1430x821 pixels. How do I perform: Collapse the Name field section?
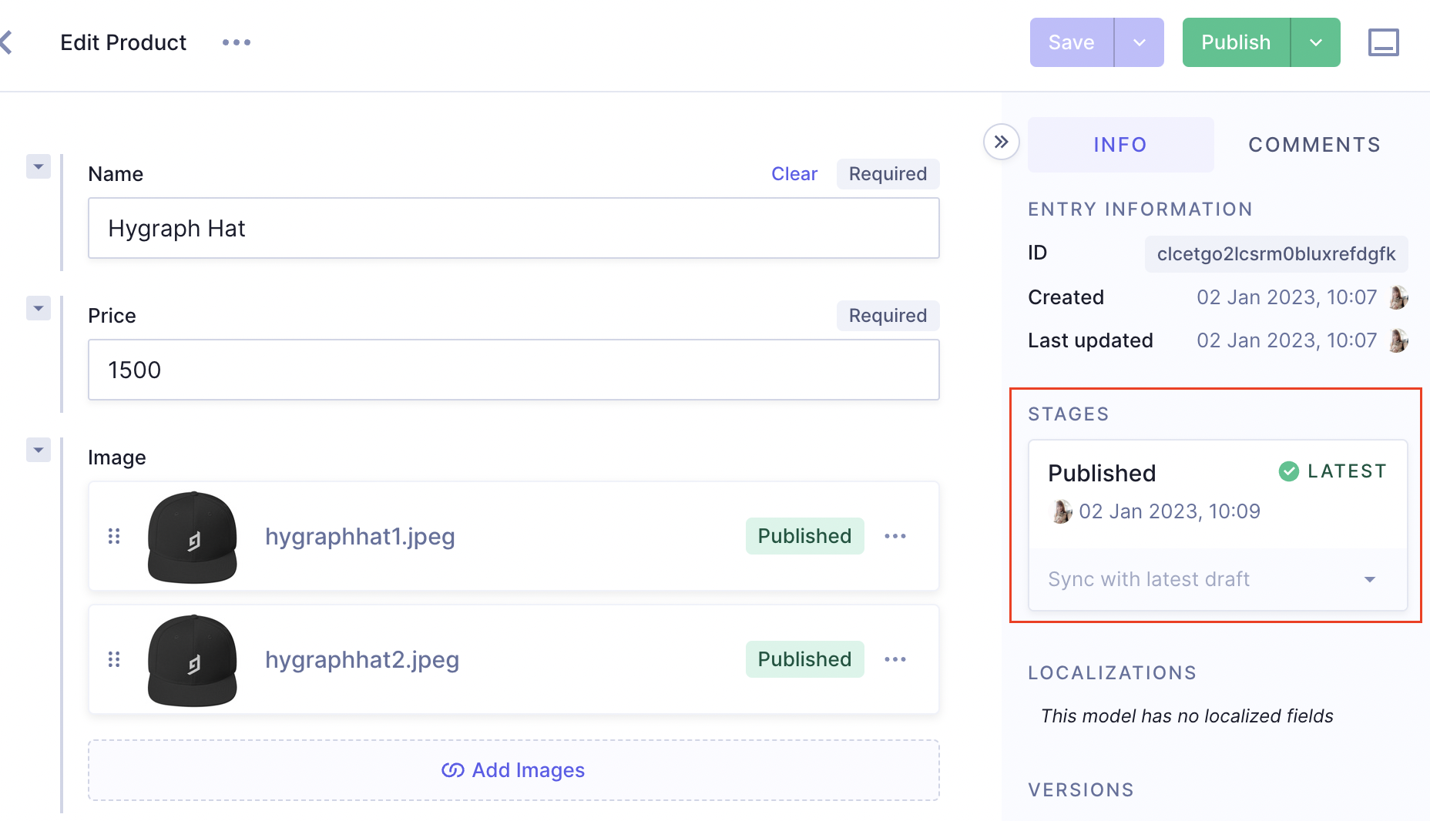[39, 166]
